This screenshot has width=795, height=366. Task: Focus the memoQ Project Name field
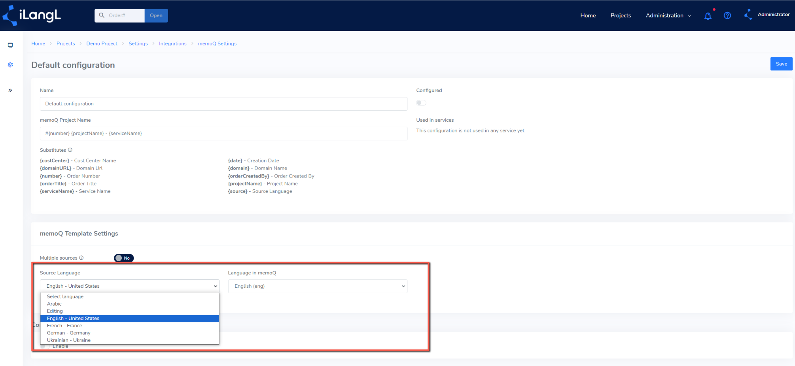point(223,134)
